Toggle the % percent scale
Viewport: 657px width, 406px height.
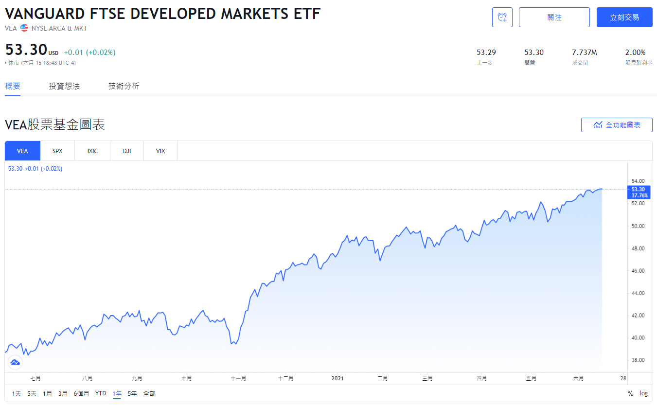tap(630, 393)
